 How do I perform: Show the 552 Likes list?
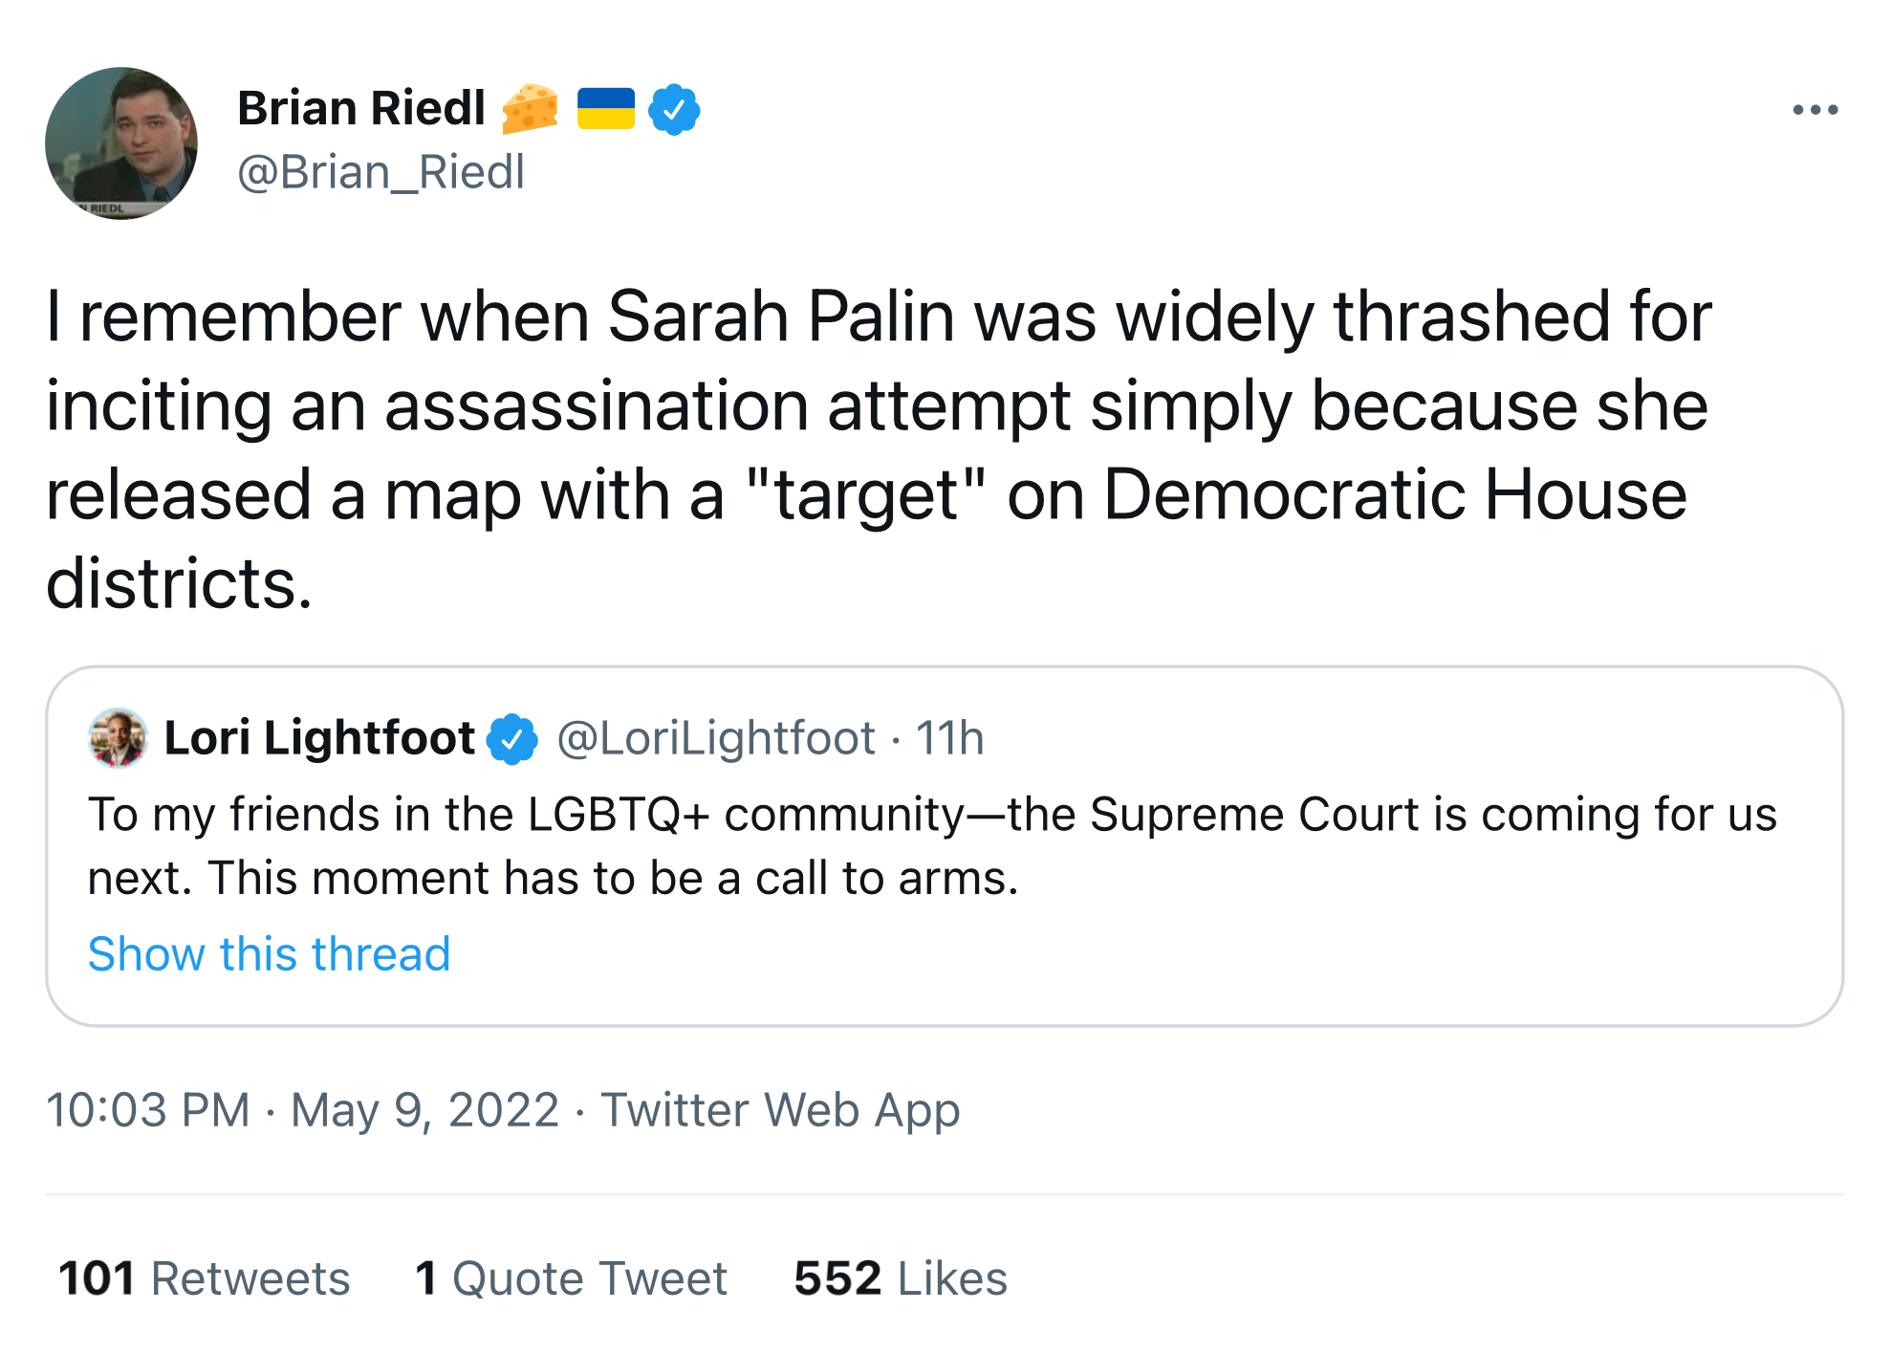pyautogui.click(x=900, y=1278)
